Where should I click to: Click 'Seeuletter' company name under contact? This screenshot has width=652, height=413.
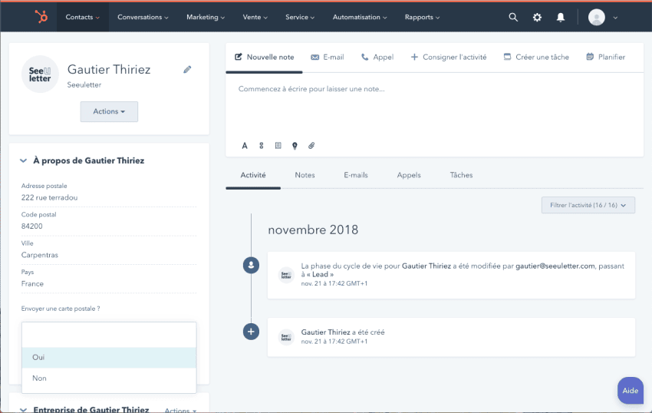[84, 85]
